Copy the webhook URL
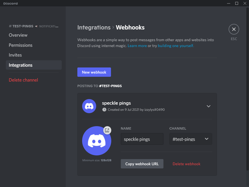This screenshot has width=249, height=187. click(x=142, y=164)
